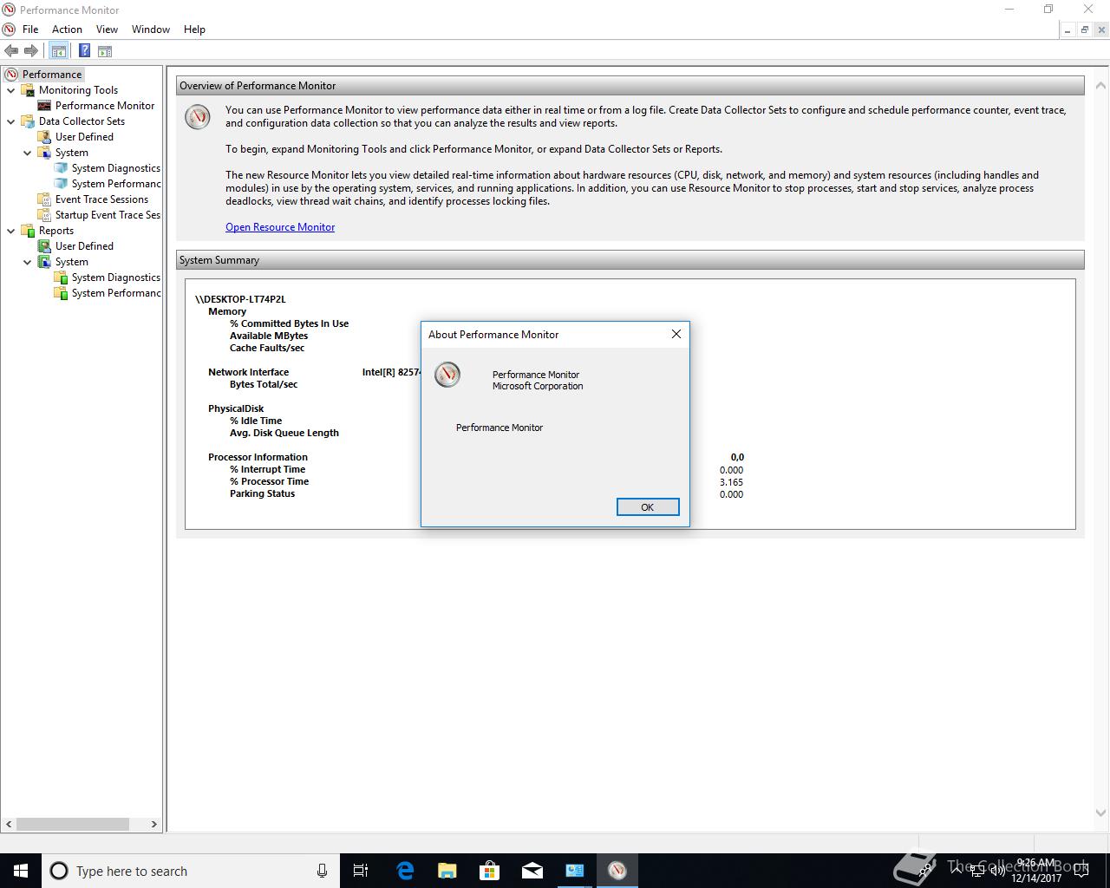
Task: Click "Avg. Disk Queue Length" counter text
Action: click(x=284, y=433)
